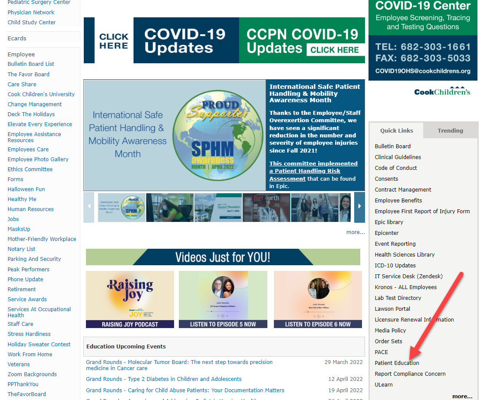Open ULearn quick link

[x=384, y=384]
